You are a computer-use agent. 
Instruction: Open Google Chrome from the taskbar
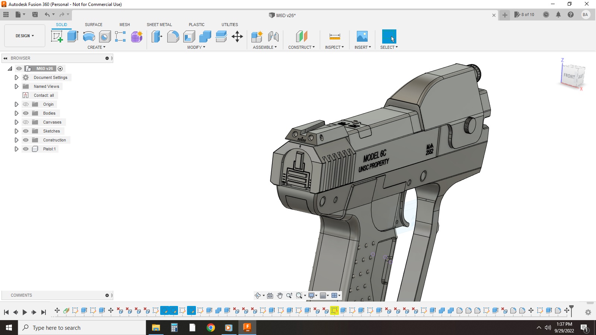pos(211,328)
